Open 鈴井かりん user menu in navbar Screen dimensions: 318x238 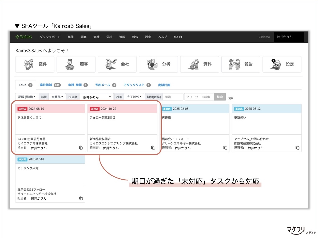point(288,37)
